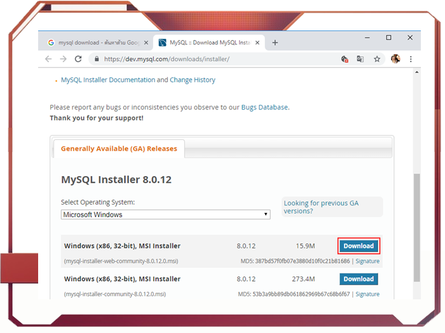The height and width of the screenshot is (333, 445).
Task: Open the Chrome three-dot menu
Action: (x=411, y=59)
